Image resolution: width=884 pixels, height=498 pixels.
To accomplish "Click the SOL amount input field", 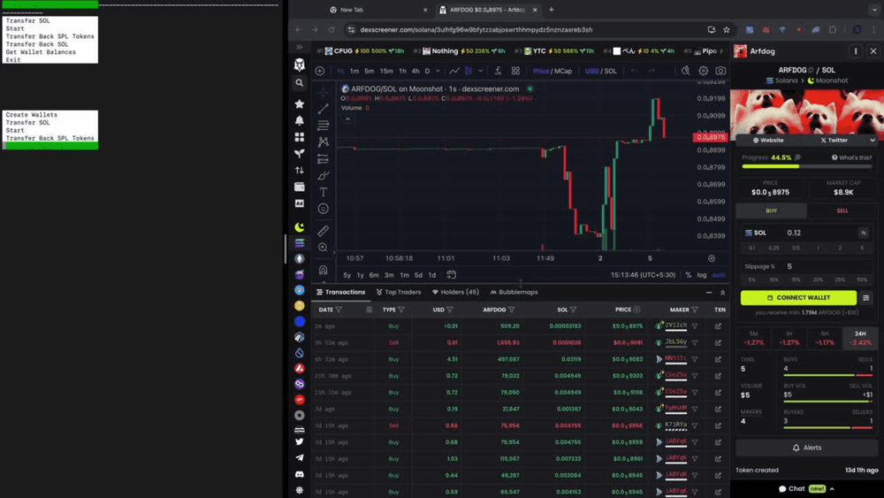I will tap(820, 233).
